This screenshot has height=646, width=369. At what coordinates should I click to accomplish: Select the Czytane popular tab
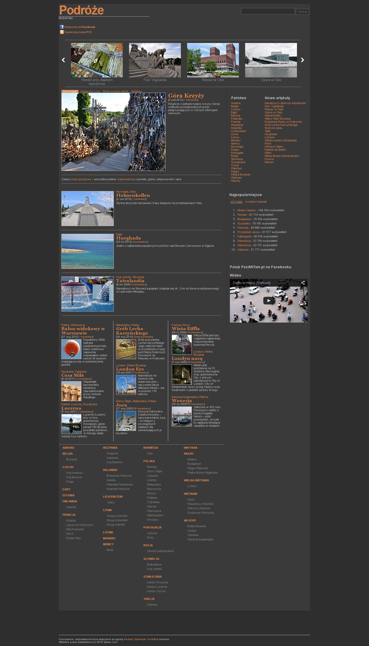pyautogui.click(x=236, y=202)
